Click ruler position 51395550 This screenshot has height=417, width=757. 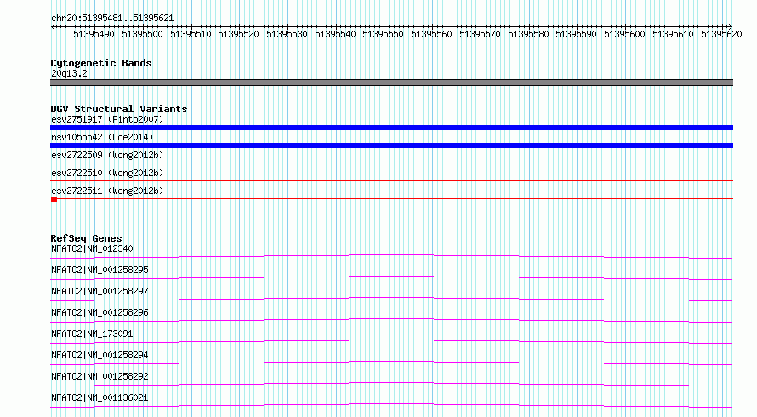tap(383, 34)
